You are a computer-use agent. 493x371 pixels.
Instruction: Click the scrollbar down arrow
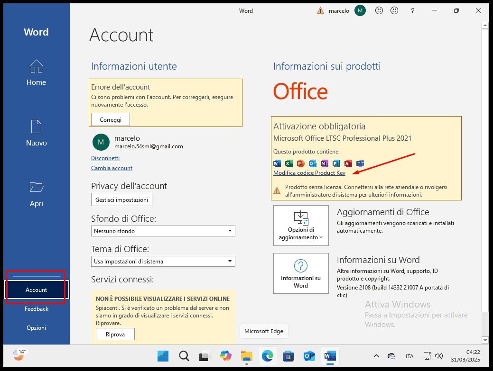pyautogui.click(x=484, y=340)
